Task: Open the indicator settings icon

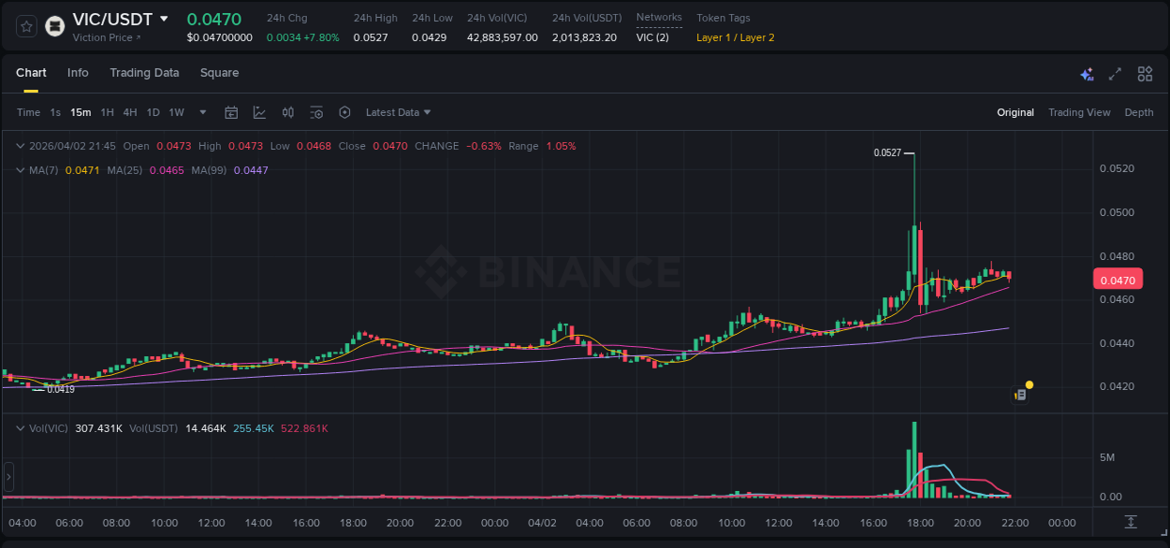Action: [x=316, y=112]
